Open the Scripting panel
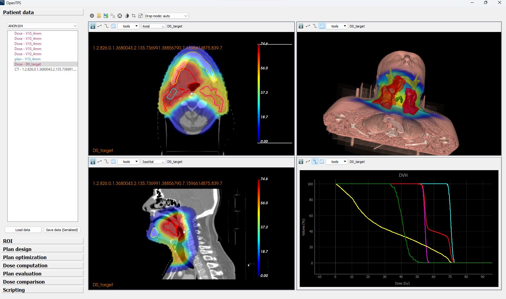 click(42, 290)
